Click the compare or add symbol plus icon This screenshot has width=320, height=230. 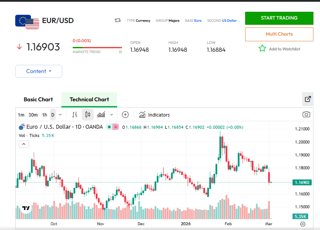(x=125, y=115)
